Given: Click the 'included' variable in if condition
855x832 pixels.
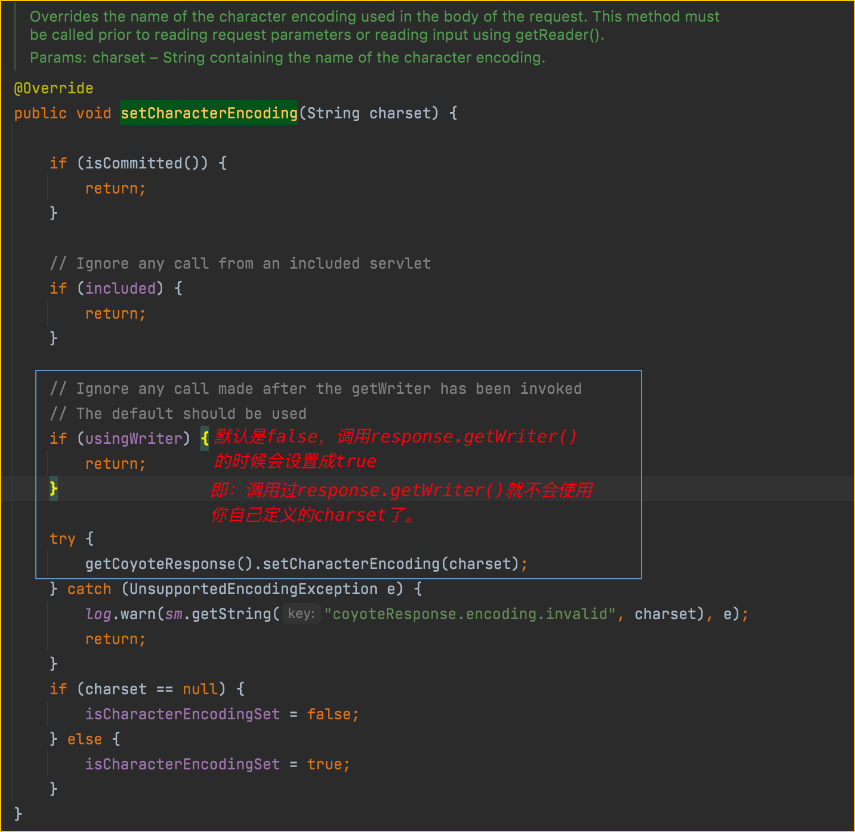Looking at the screenshot, I should pyautogui.click(x=120, y=289).
